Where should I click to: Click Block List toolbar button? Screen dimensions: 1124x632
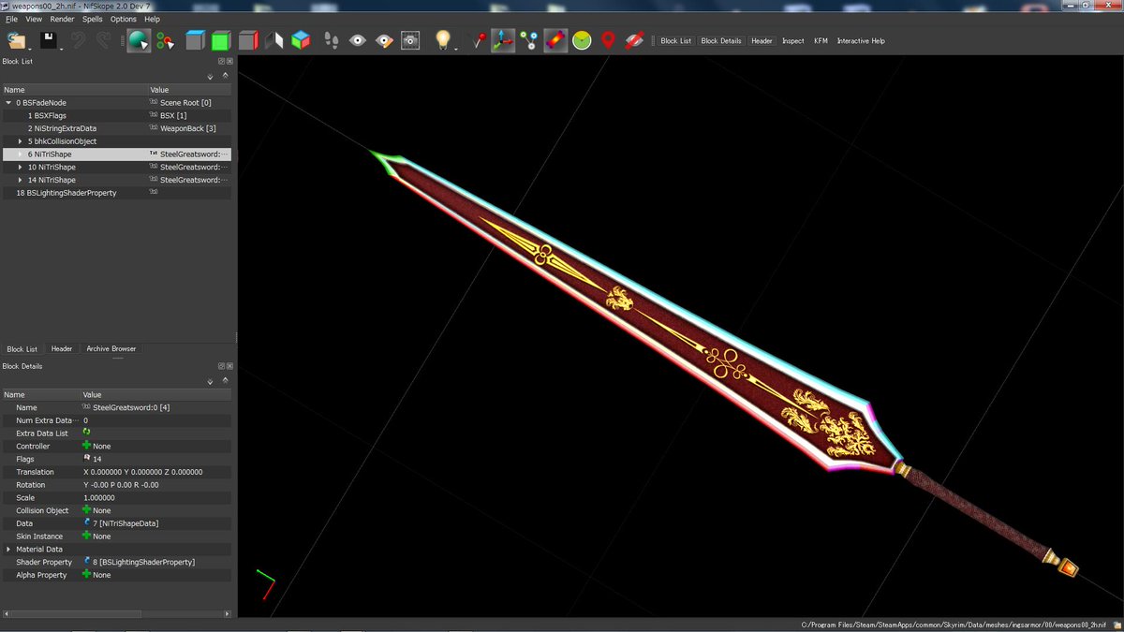(676, 41)
